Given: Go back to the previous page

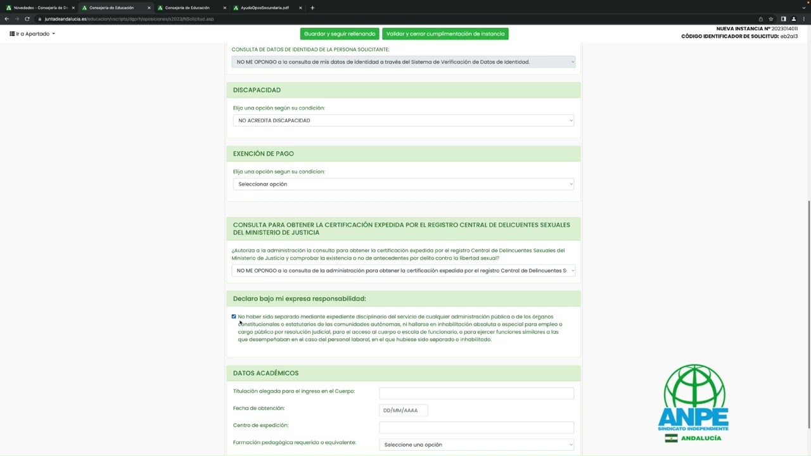Looking at the screenshot, I should pos(6,19).
